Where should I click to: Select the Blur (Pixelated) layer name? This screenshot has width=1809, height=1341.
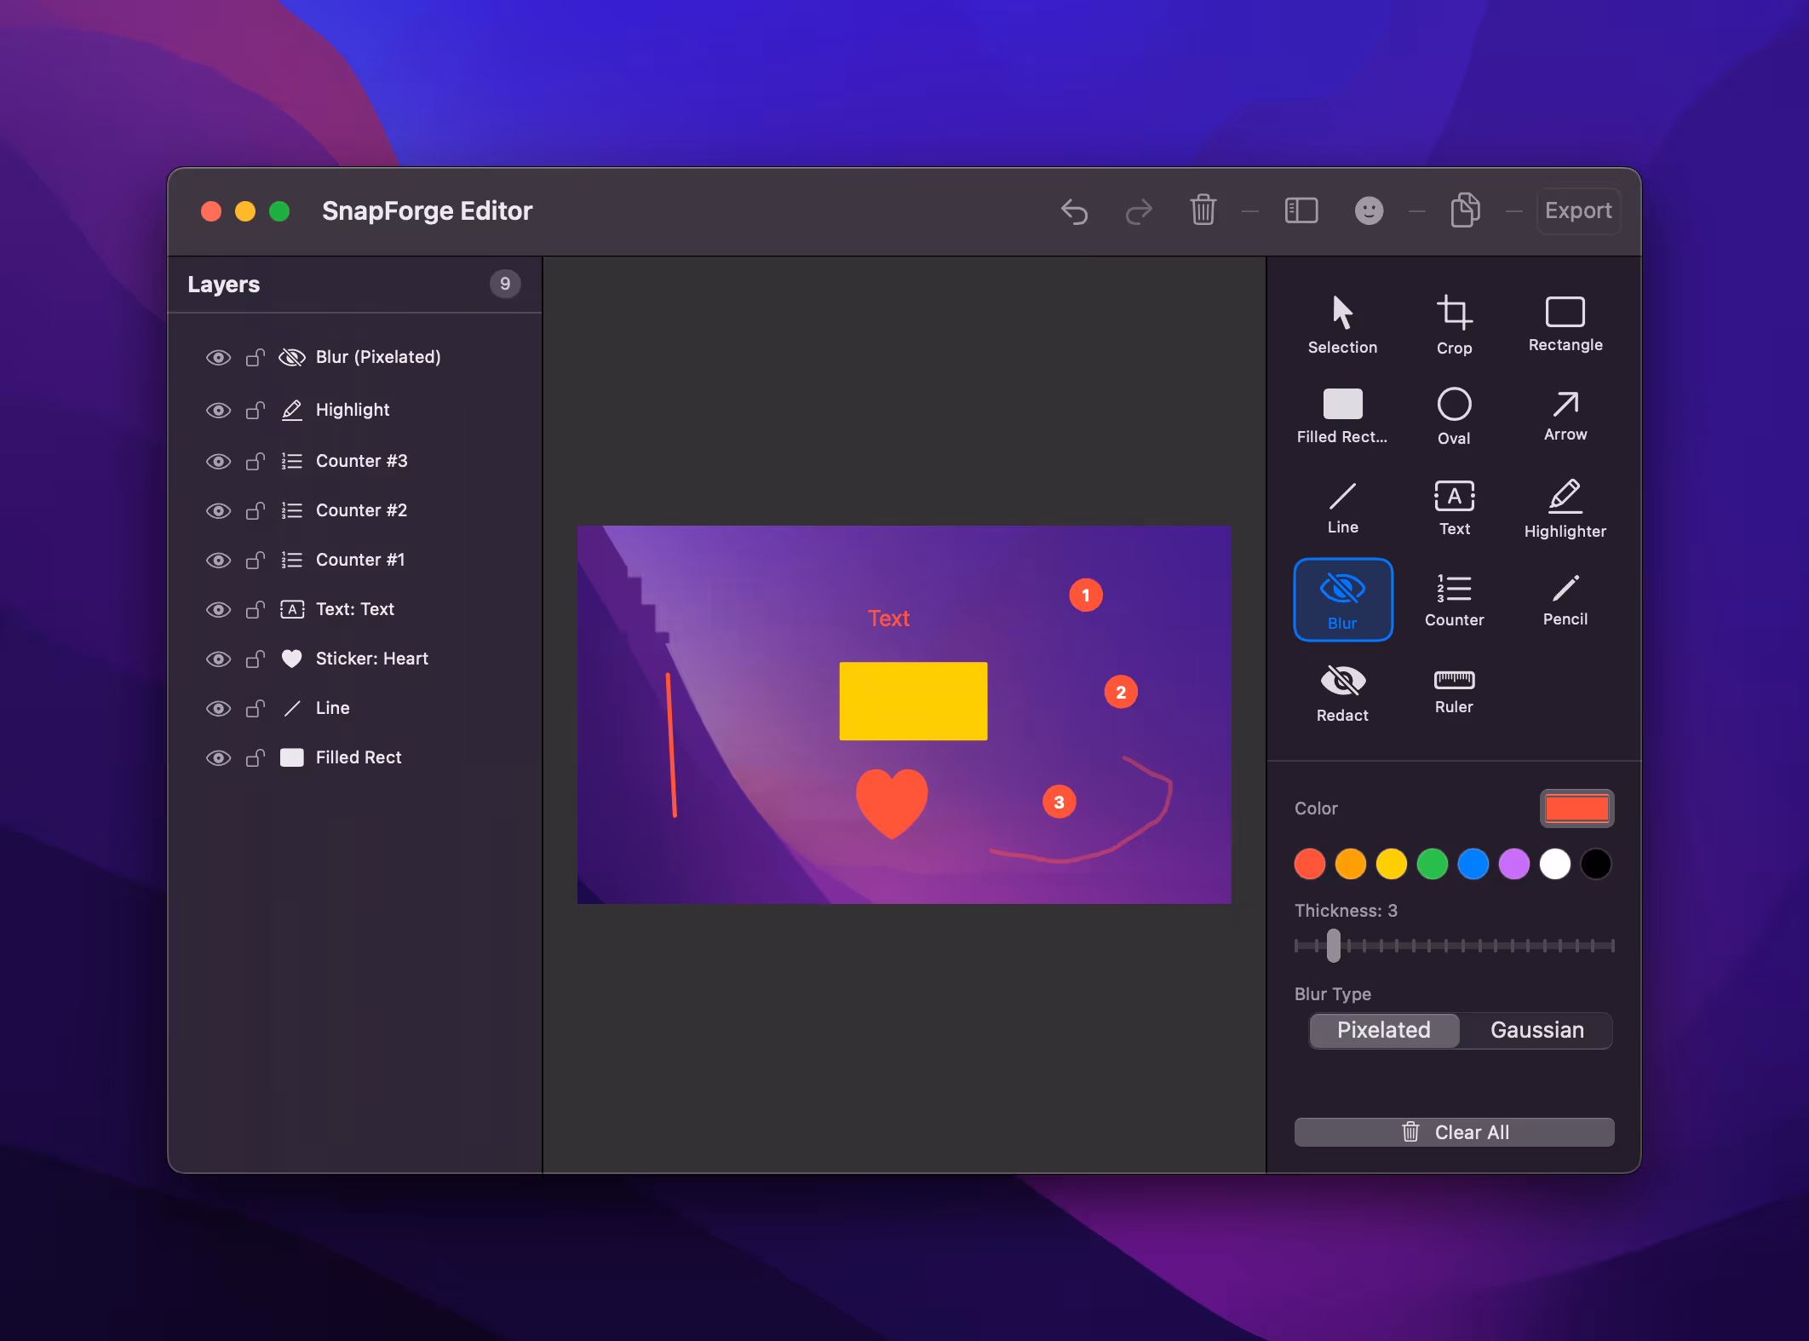378,357
